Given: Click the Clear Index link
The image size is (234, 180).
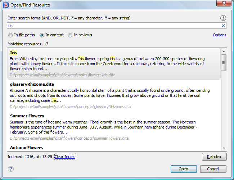Looking at the screenshot, I should (x=65, y=157).
